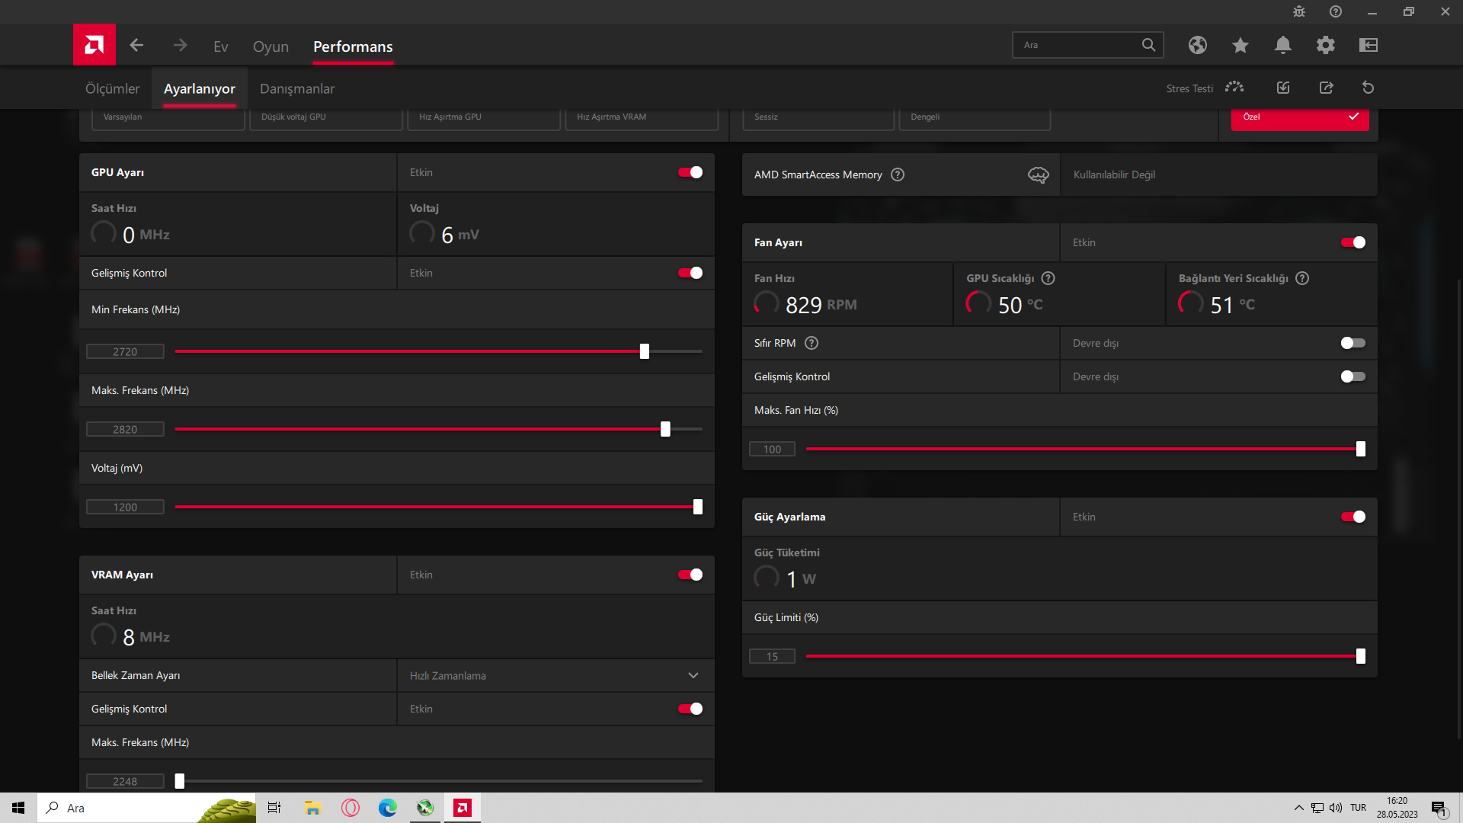This screenshot has width=1463, height=823.
Task: Toggle the sidebar panel icon
Action: [x=1369, y=45]
